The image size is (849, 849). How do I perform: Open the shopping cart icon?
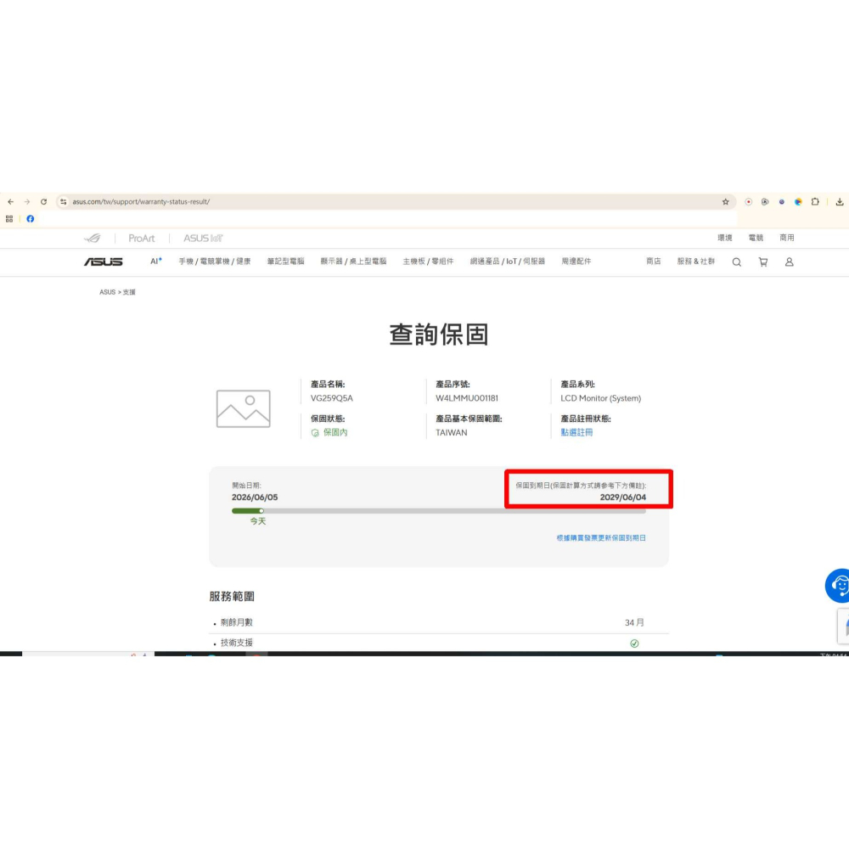tap(763, 262)
